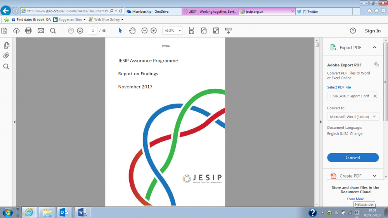Click the Save file icon in PDF toolbar
Viewport: 388px width, 218px height.
point(4,31)
